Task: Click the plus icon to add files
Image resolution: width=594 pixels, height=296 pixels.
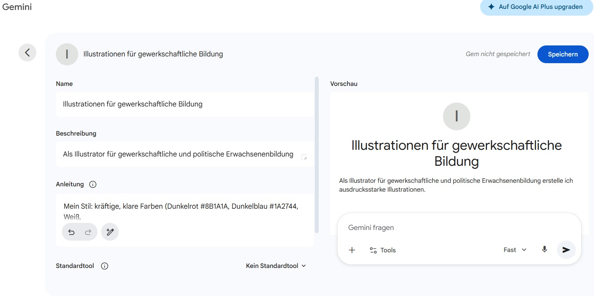Action: tap(352, 250)
